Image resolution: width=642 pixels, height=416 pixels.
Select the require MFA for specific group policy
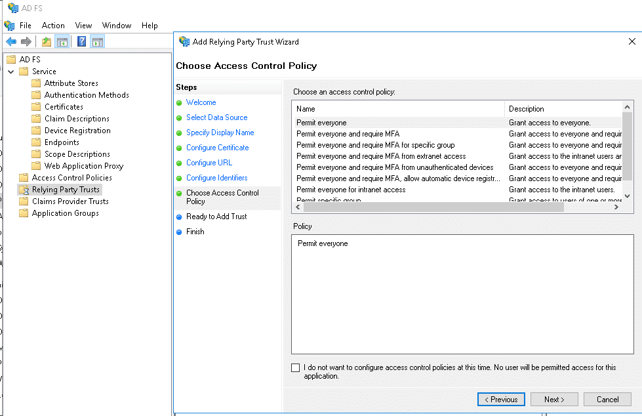click(457, 145)
